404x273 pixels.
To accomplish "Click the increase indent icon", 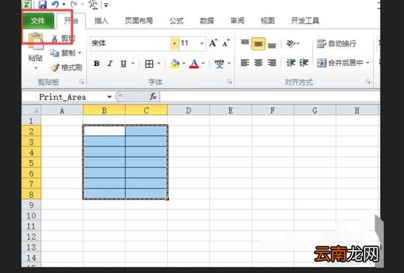I will click(x=304, y=63).
